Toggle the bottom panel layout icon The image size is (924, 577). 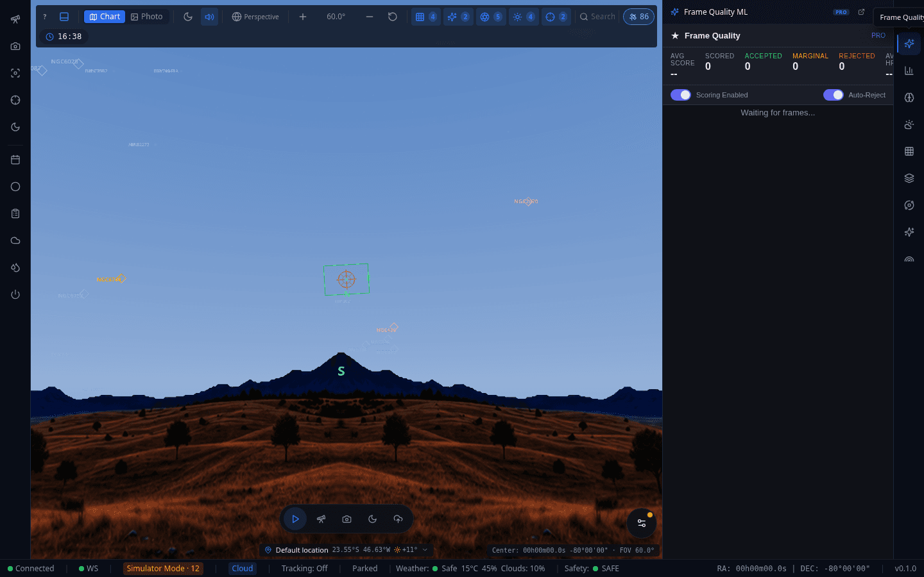pyautogui.click(x=64, y=17)
